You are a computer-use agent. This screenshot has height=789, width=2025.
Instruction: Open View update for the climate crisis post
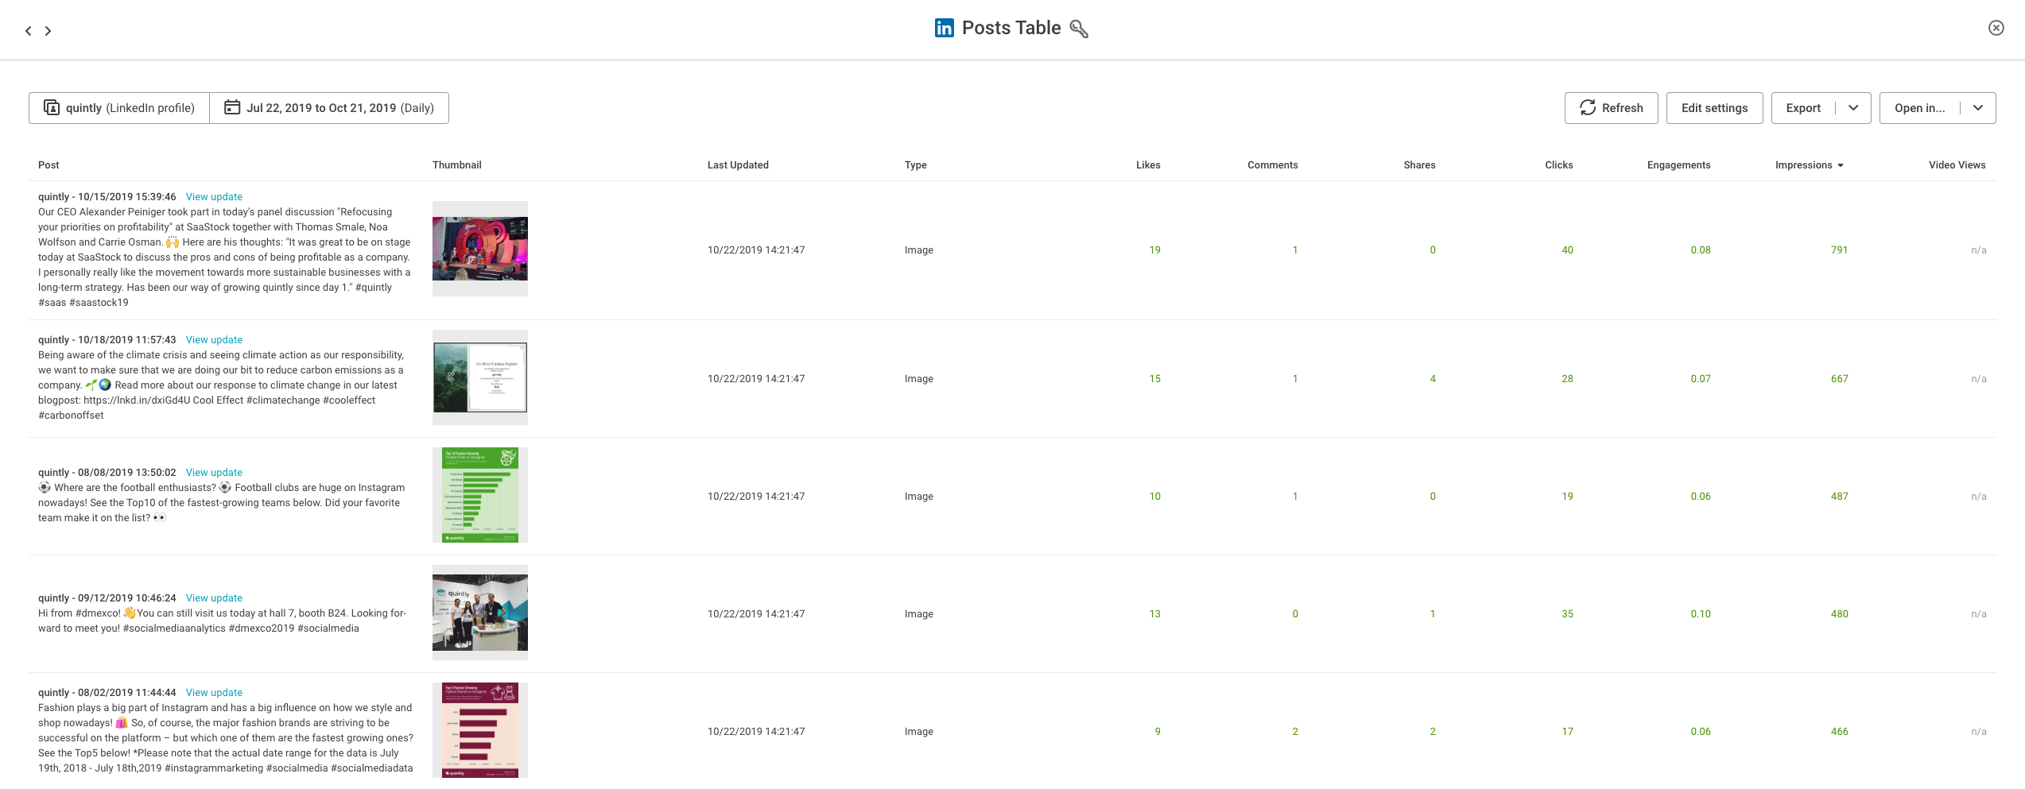pyautogui.click(x=213, y=339)
